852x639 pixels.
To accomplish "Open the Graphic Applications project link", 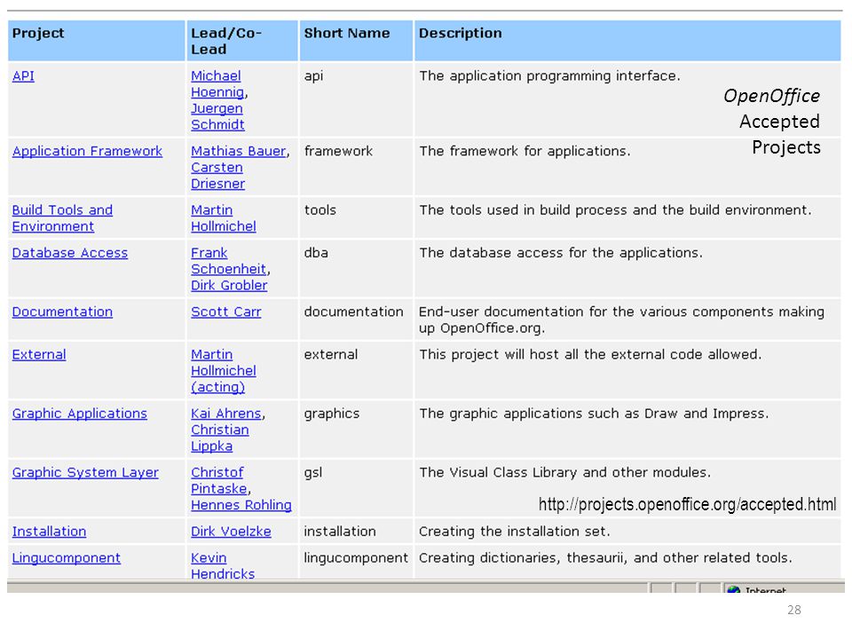I will click(79, 414).
